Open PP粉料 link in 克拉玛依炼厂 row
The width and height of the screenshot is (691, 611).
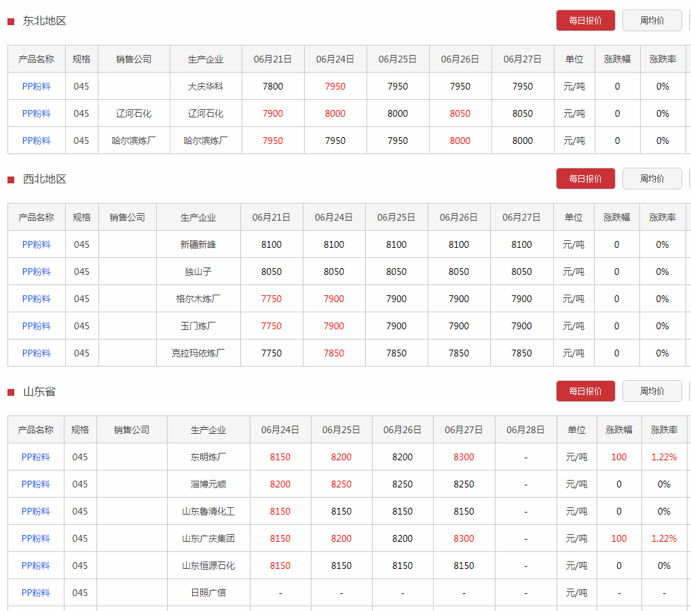[36, 353]
